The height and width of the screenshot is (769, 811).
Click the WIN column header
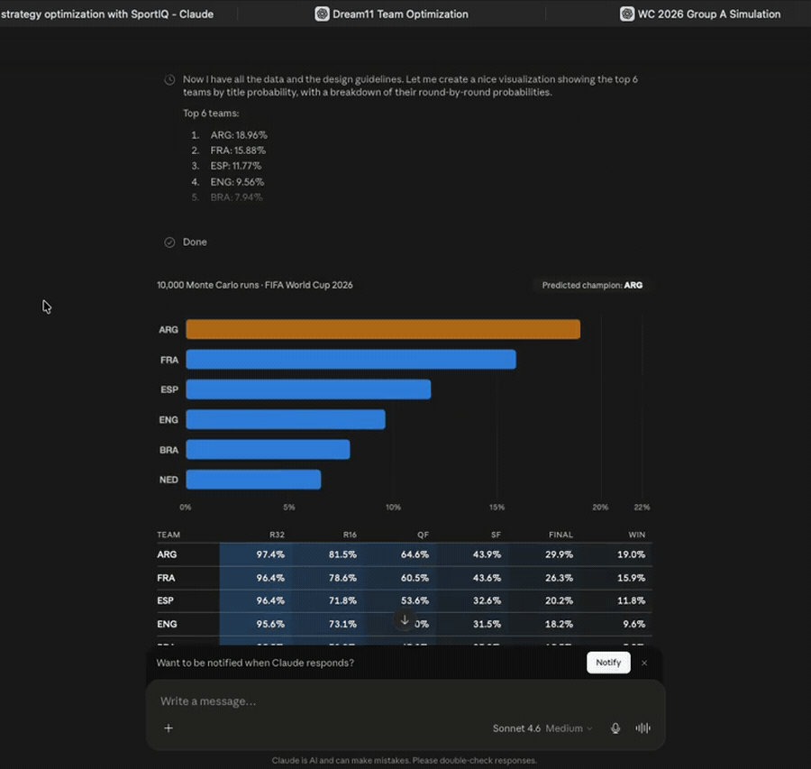[x=637, y=535]
